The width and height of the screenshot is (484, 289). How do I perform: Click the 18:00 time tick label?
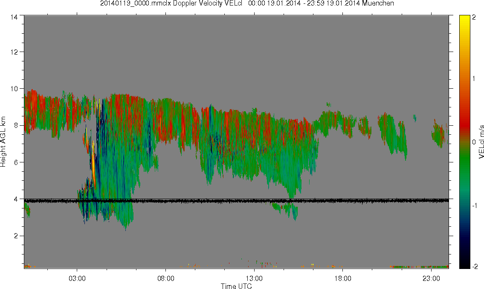[x=342, y=278]
